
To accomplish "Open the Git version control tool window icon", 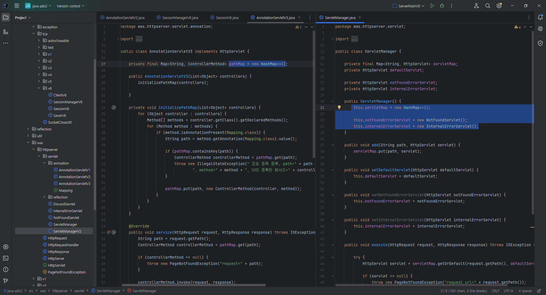I will (6, 281).
